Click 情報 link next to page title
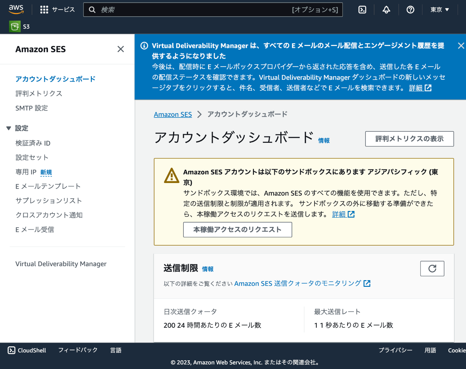This screenshot has width=466, height=369. click(x=324, y=140)
